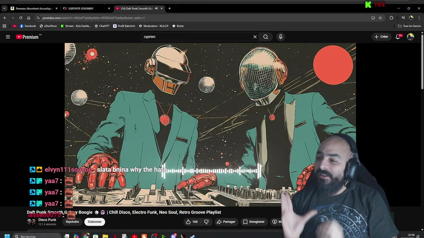Screen dimensions: 424x238
Task: Click the Windows taskbar Rechercher box
Action: point(37,236)
